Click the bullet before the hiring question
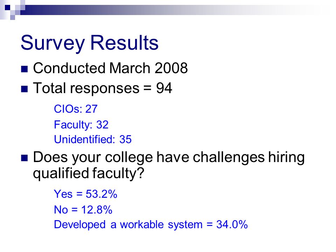Viewport: 336px width, 252px height. click(x=24, y=158)
